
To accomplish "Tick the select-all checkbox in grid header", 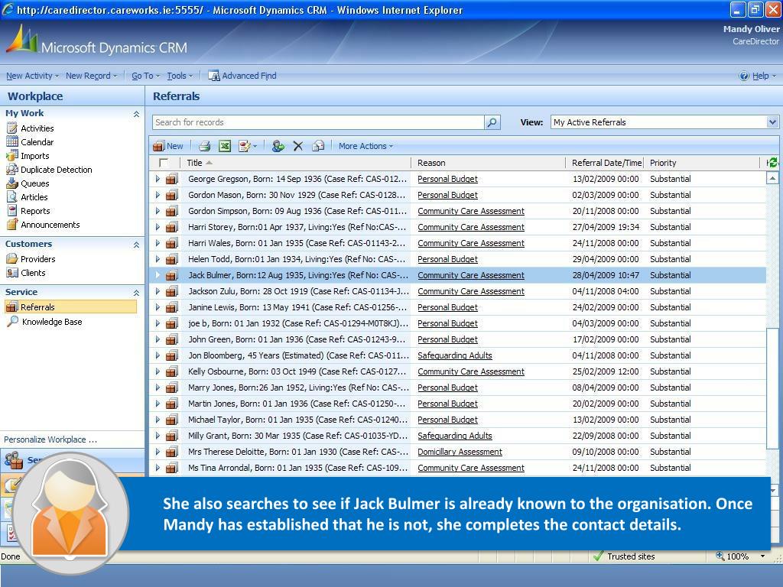I will point(164,163).
